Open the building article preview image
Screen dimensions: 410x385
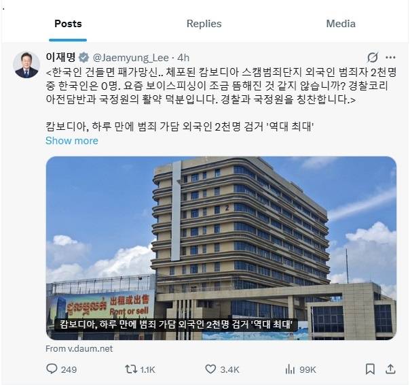[221, 248]
